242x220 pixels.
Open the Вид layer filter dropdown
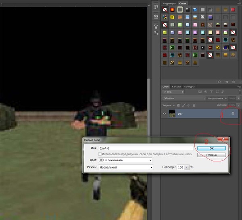(173, 92)
